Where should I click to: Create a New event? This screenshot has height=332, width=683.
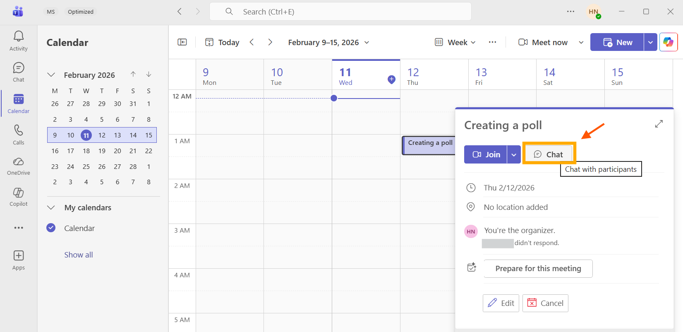click(x=617, y=42)
